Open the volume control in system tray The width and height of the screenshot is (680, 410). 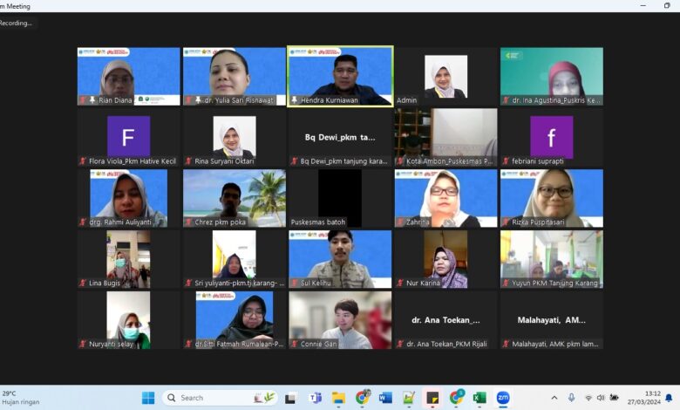click(601, 398)
